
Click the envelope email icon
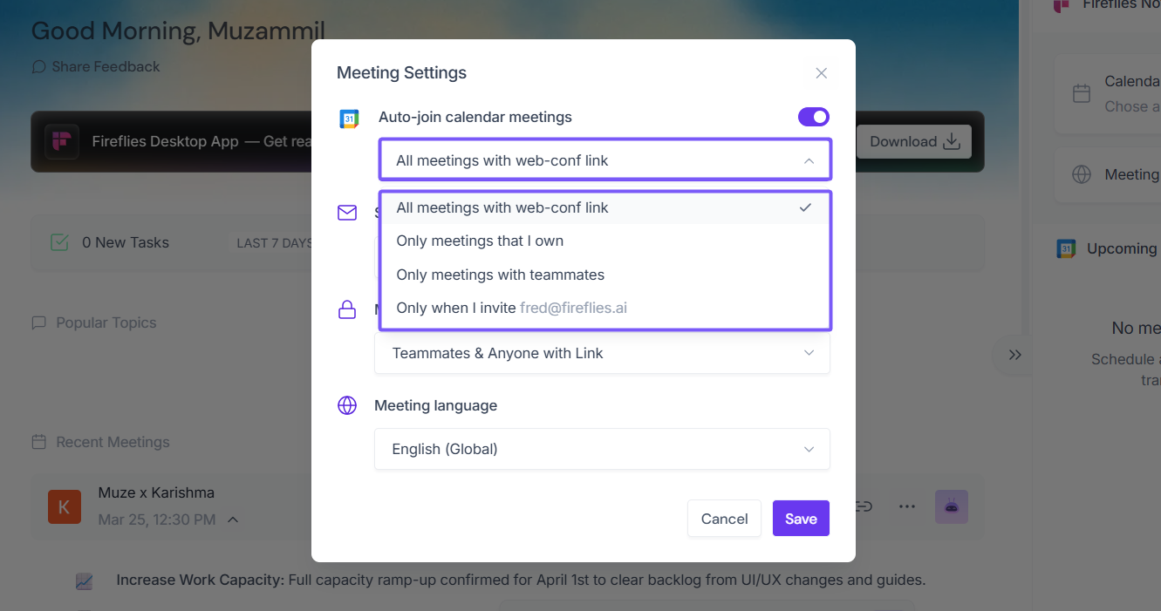pyautogui.click(x=347, y=213)
